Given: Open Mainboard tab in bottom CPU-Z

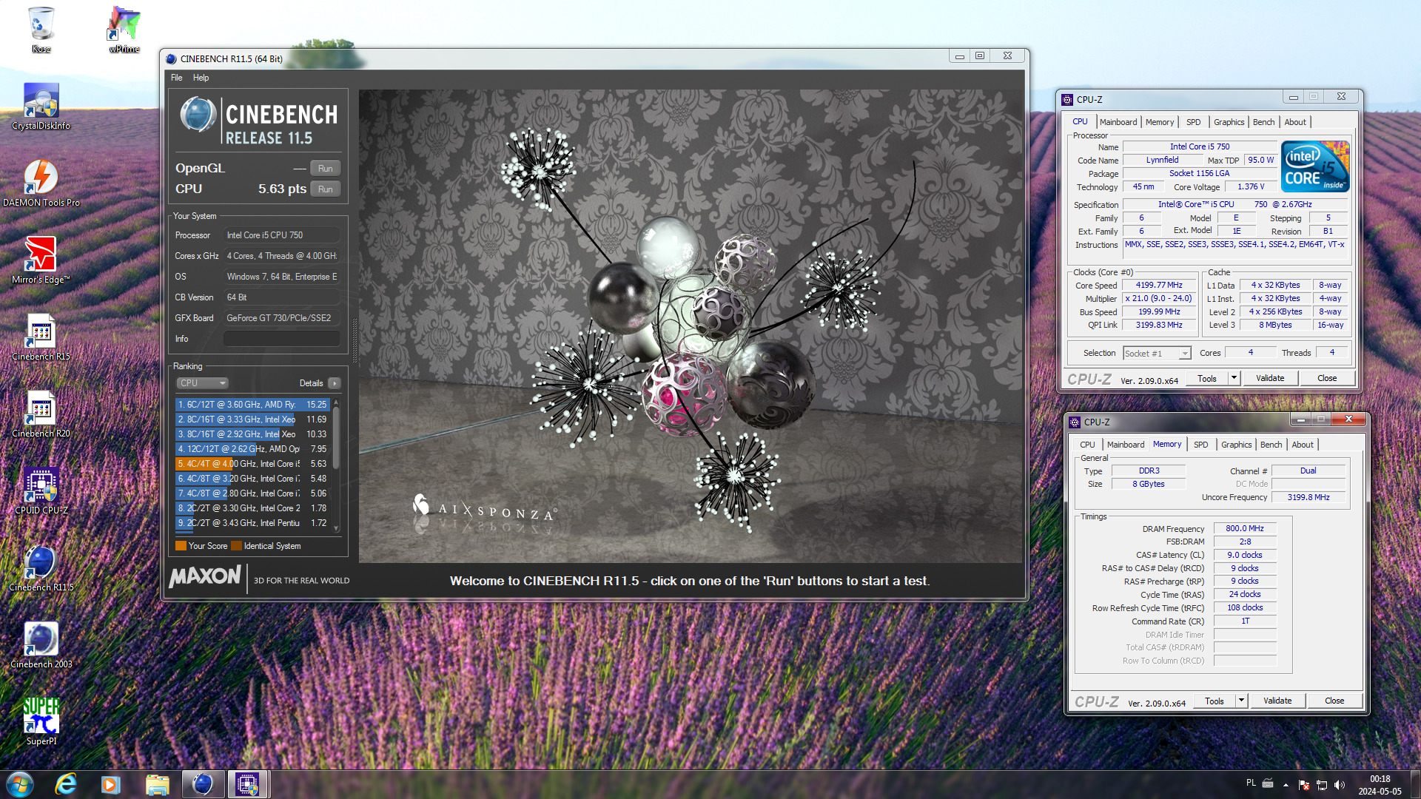Looking at the screenshot, I should coord(1125,445).
